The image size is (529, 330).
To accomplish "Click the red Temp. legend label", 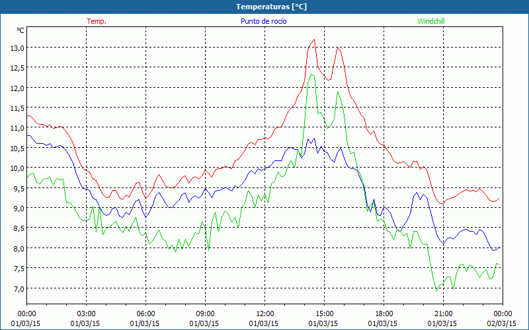I will coord(96,21).
